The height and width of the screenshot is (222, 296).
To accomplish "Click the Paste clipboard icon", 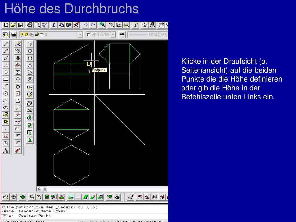I will (69, 25).
